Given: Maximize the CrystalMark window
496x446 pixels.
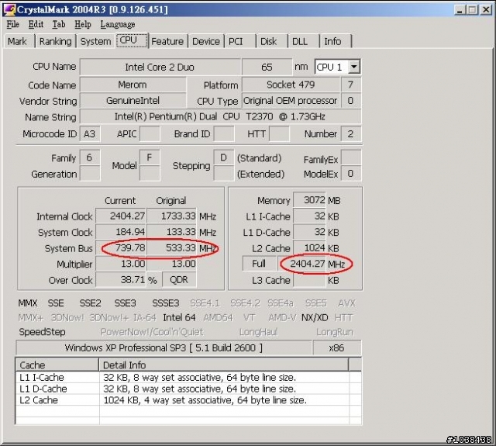Looking at the screenshot, I should 472,10.
